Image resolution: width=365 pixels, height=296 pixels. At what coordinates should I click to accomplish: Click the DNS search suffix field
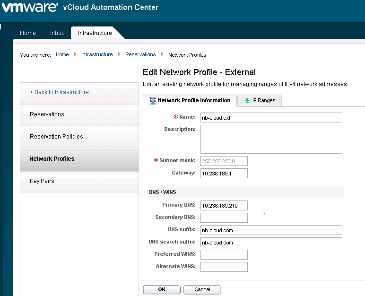click(x=271, y=243)
